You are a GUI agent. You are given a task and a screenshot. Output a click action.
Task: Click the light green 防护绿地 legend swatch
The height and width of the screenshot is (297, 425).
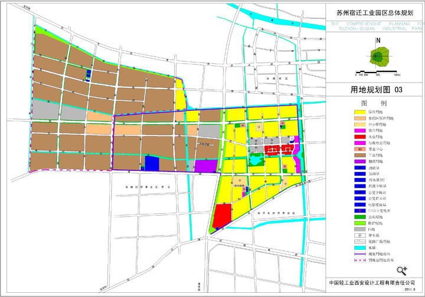(x=360, y=223)
